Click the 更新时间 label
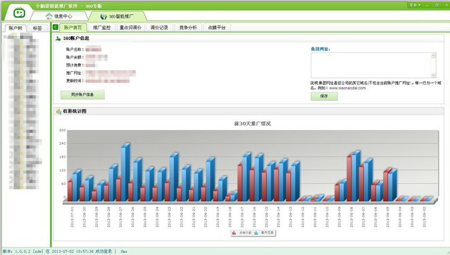Viewport: 450px width, 255px height. 75,81
